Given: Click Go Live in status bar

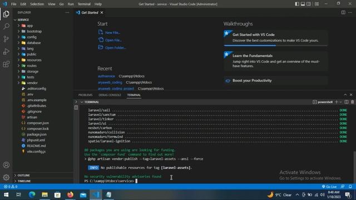Looking at the screenshot, I should pos(329,187).
